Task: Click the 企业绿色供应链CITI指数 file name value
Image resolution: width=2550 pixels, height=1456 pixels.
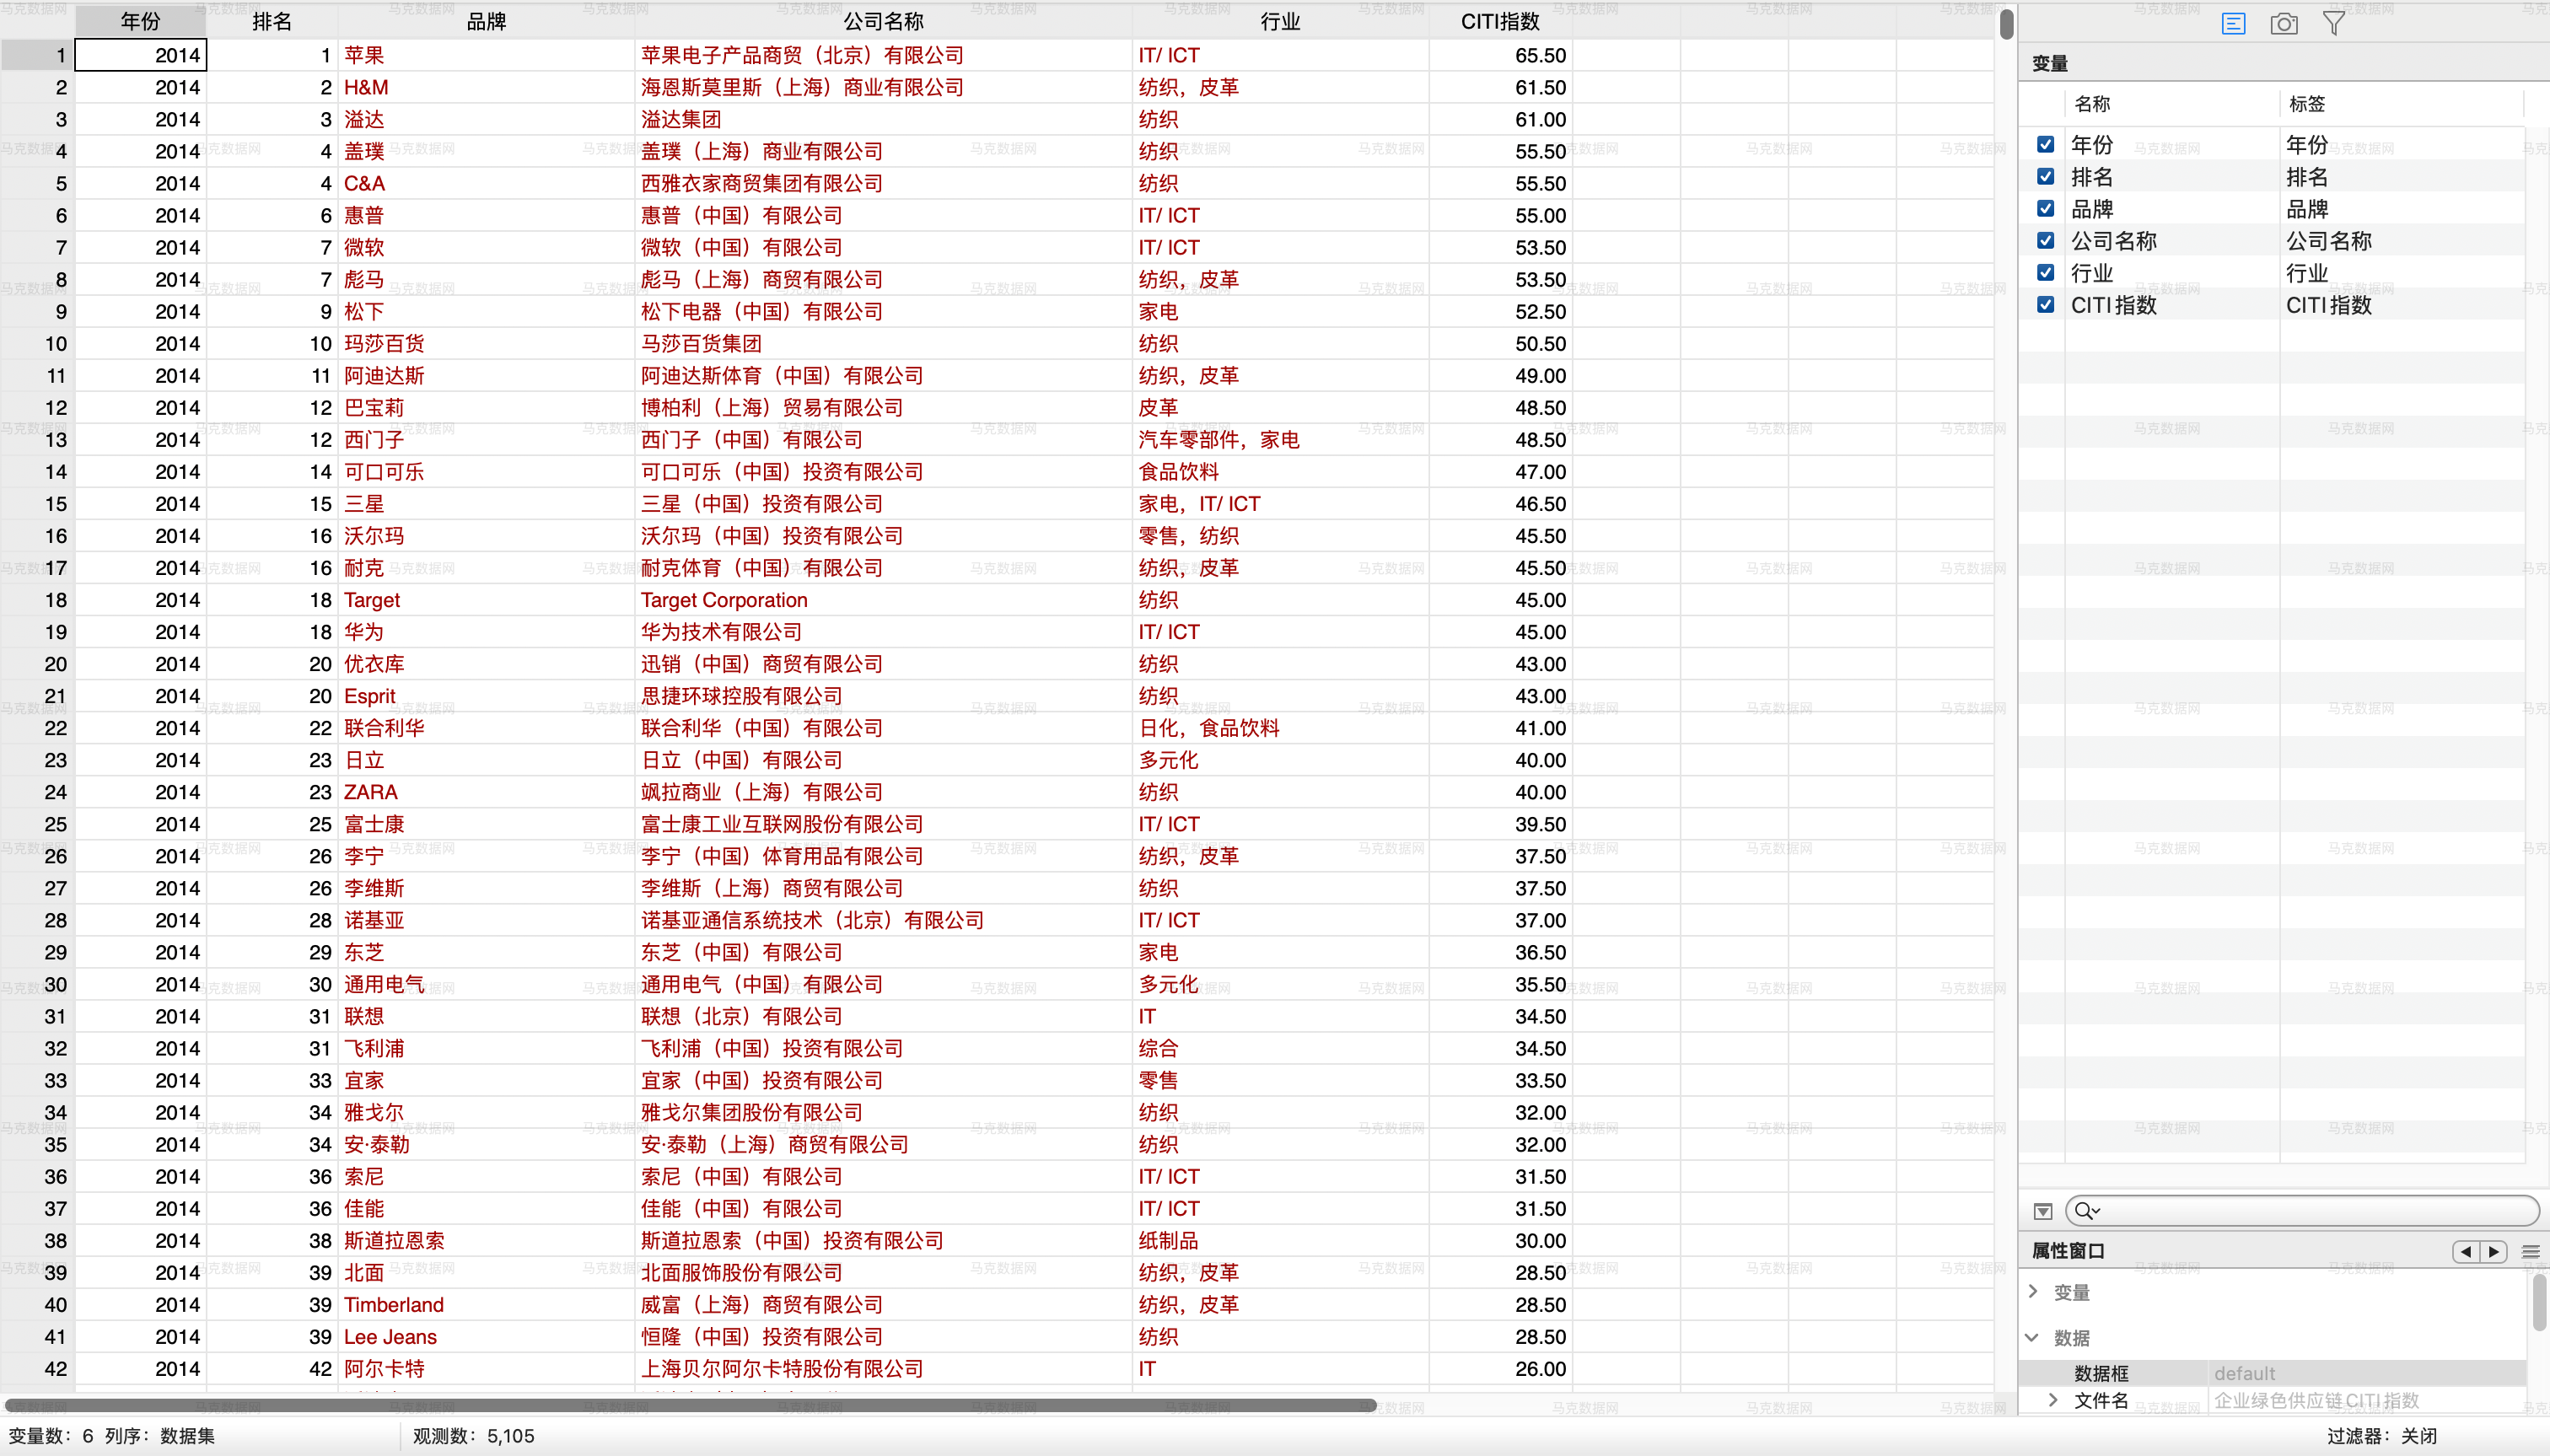Action: tap(2316, 1400)
